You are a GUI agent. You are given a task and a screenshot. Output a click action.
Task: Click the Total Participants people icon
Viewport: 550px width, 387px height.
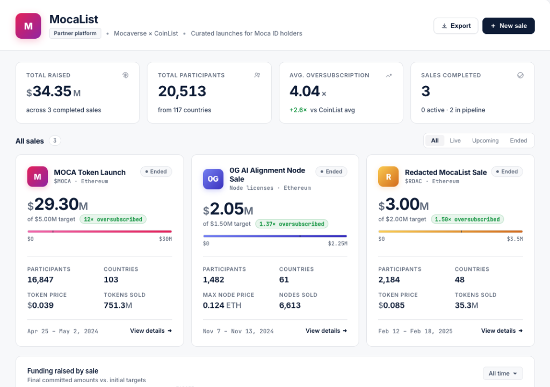pos(257,75)
